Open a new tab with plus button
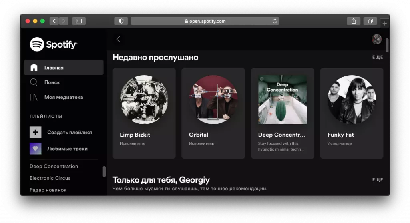 point(385,24)
